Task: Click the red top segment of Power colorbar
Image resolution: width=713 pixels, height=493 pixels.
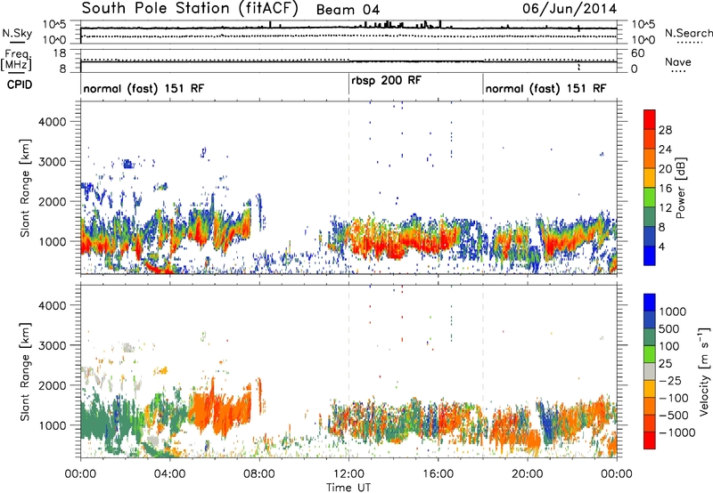Action: (x=650, y=120)
